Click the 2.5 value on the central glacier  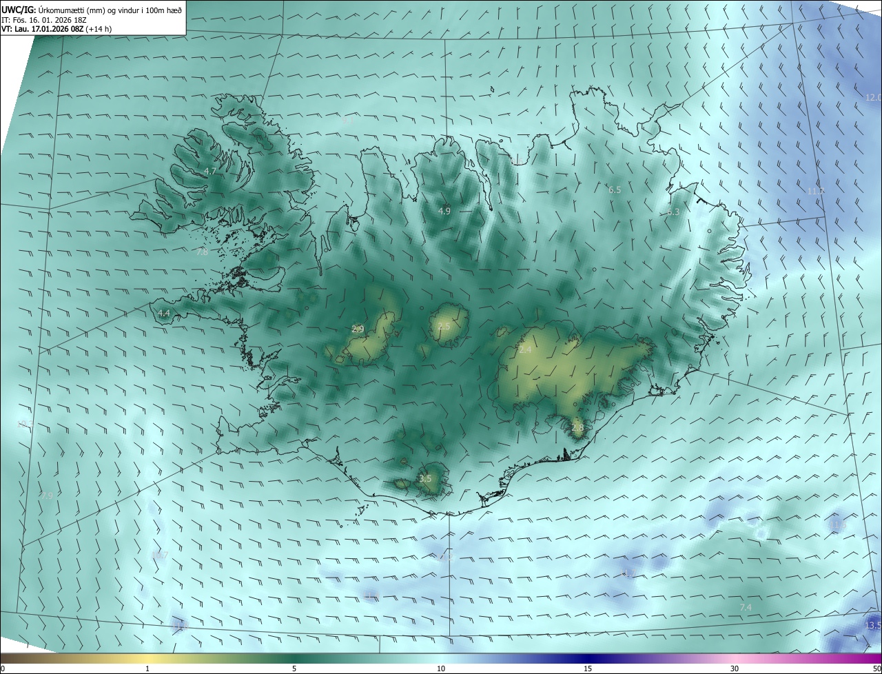444,326
